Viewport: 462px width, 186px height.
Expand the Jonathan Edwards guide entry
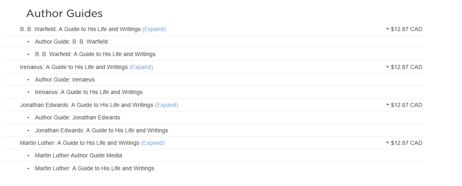coord(166,105)
